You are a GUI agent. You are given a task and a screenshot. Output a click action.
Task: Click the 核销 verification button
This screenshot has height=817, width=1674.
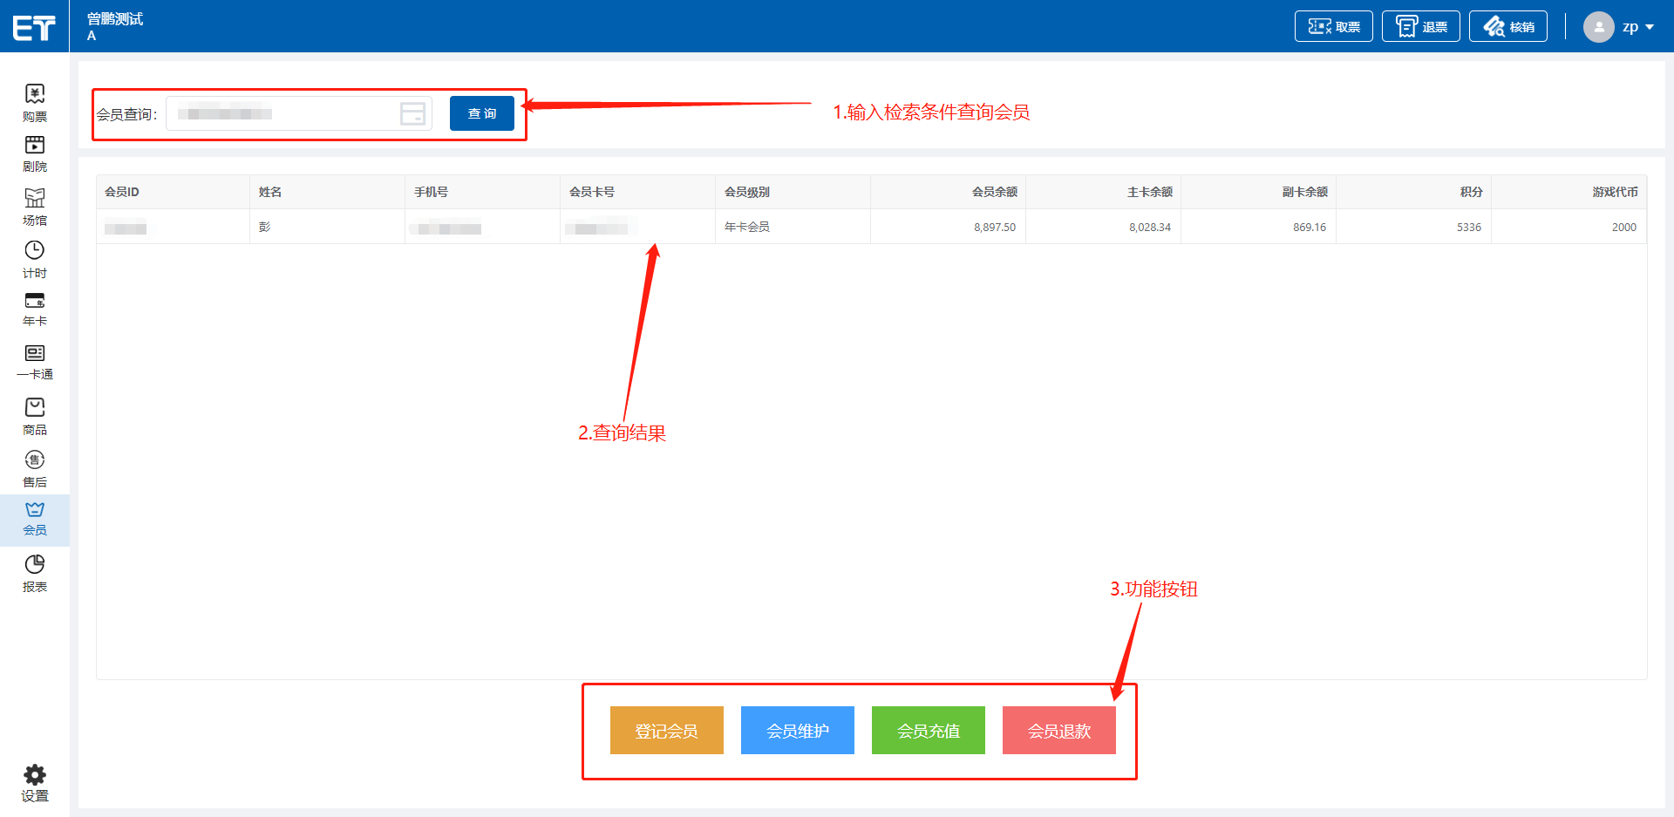(1507, 27)
